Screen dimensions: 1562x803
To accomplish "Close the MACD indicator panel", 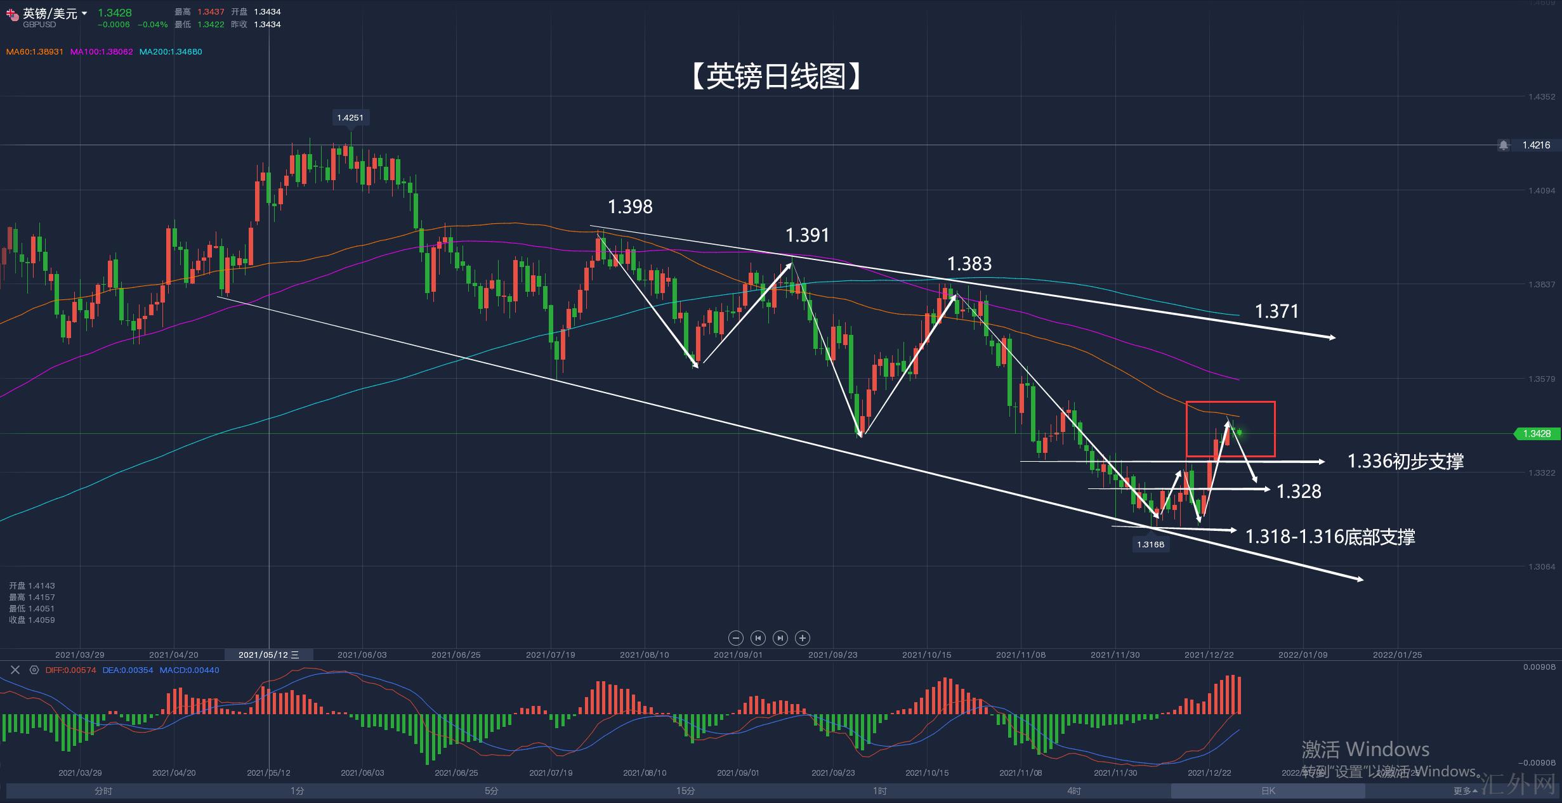I will pos(15,670).
